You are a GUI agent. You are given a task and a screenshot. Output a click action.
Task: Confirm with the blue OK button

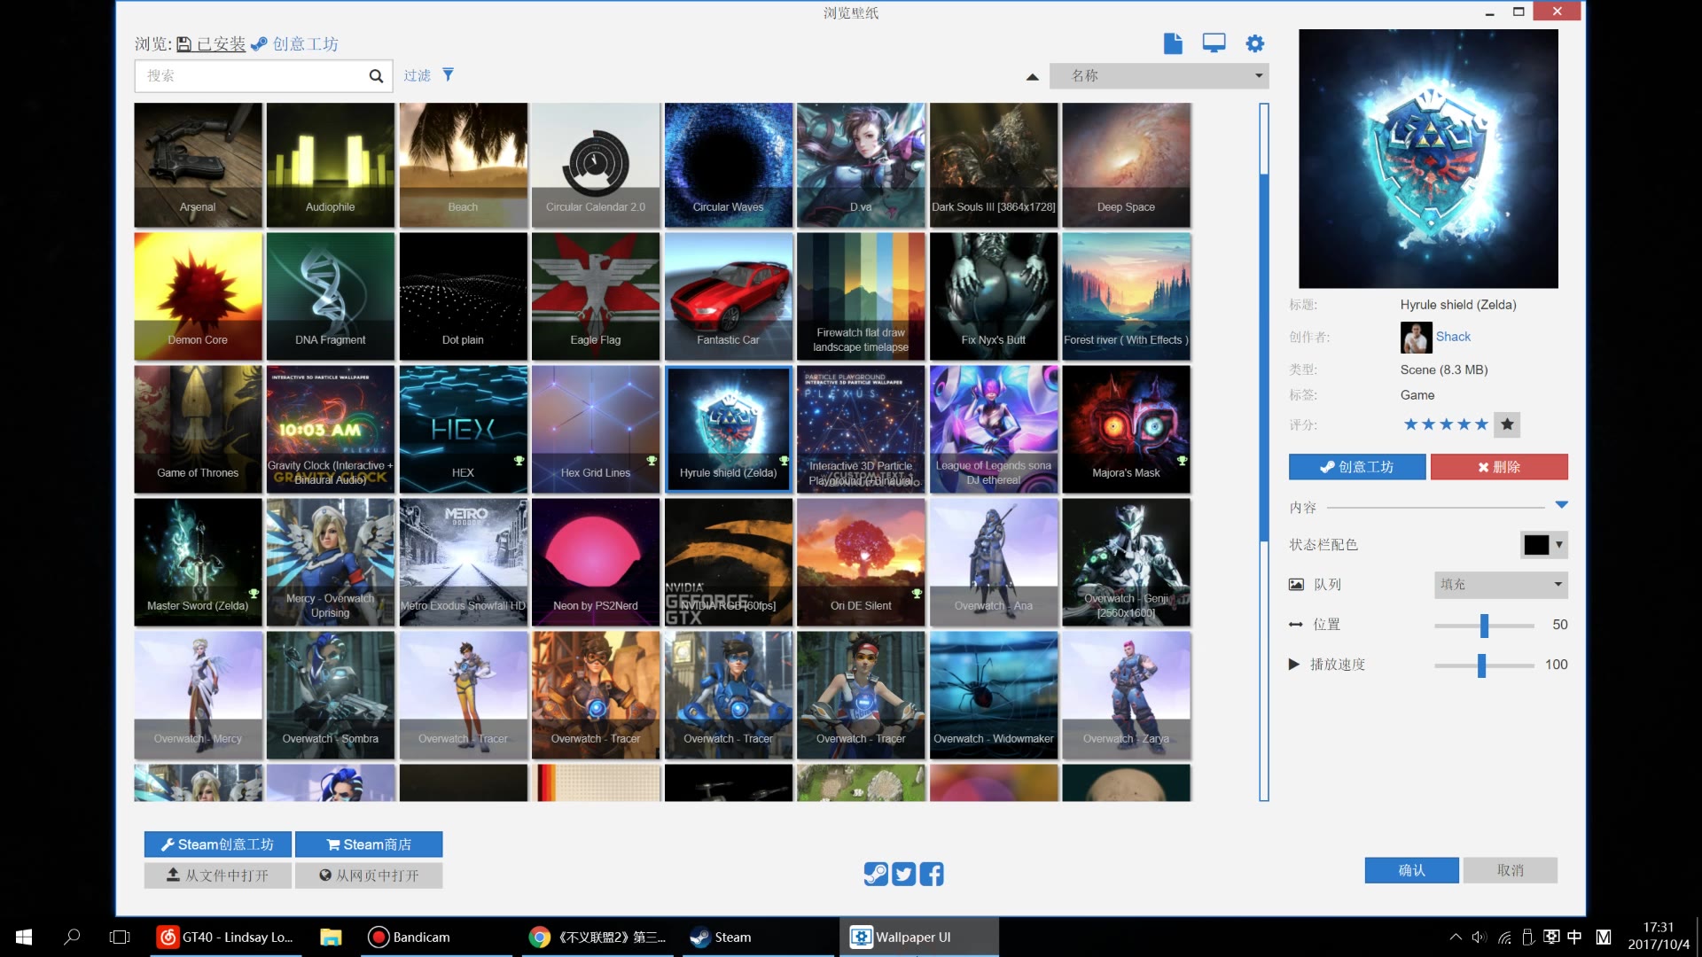(1411, 870)
